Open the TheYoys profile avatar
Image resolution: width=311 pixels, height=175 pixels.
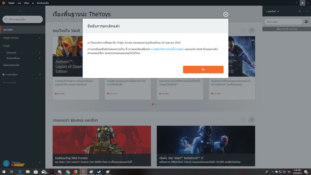point(6,163)
